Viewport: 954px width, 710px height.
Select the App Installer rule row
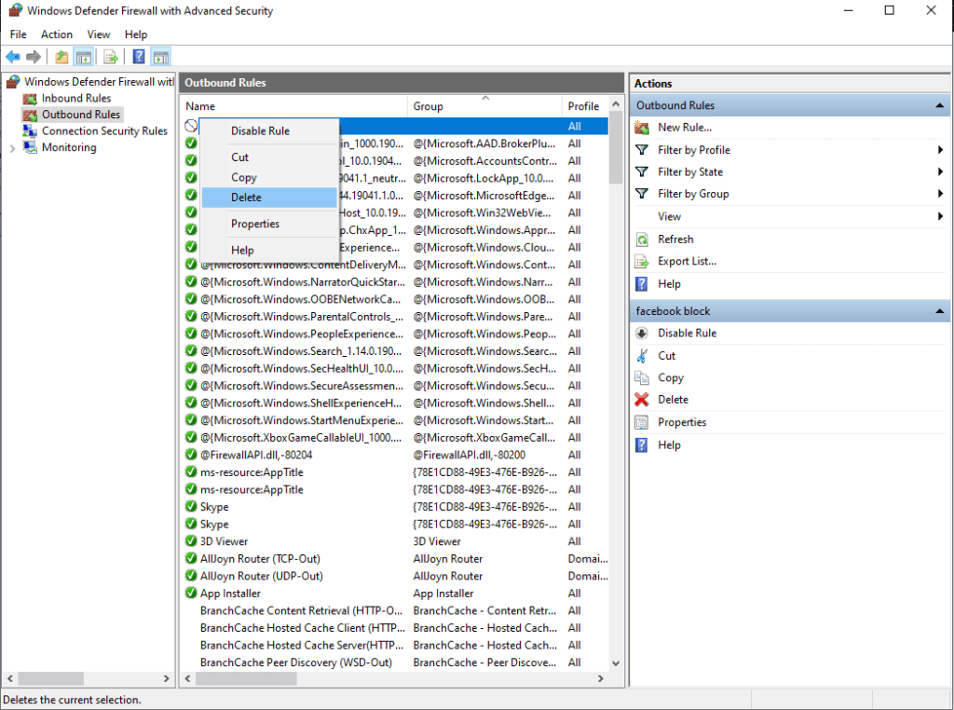click(x=395, y=594)
